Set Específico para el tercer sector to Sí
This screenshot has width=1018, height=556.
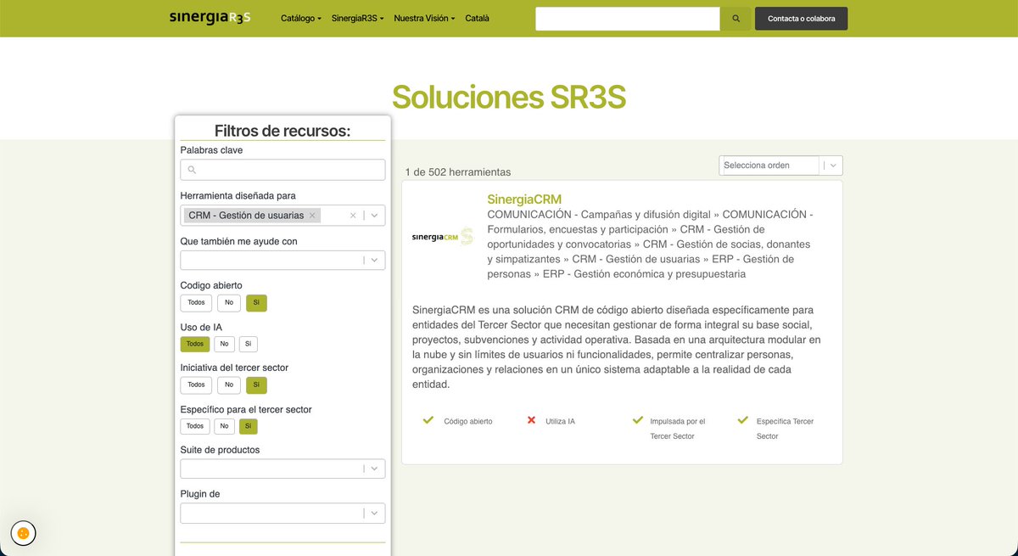[x=248, y=426]
